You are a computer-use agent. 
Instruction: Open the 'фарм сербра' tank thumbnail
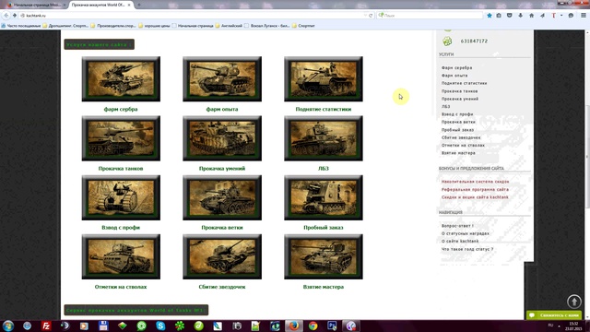coord(121,79)
